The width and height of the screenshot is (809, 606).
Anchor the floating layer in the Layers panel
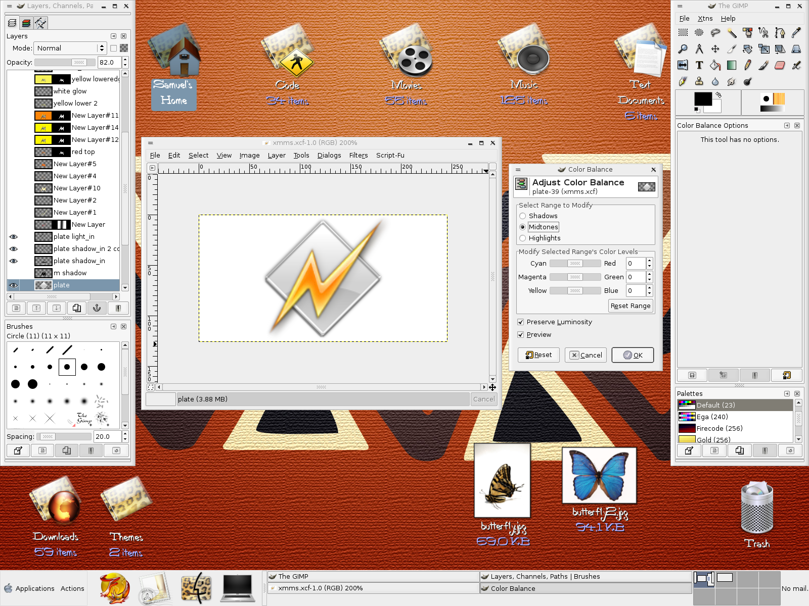(97, 308)
